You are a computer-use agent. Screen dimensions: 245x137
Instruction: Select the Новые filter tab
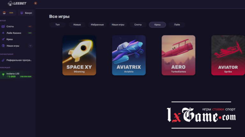coord(77,25)
